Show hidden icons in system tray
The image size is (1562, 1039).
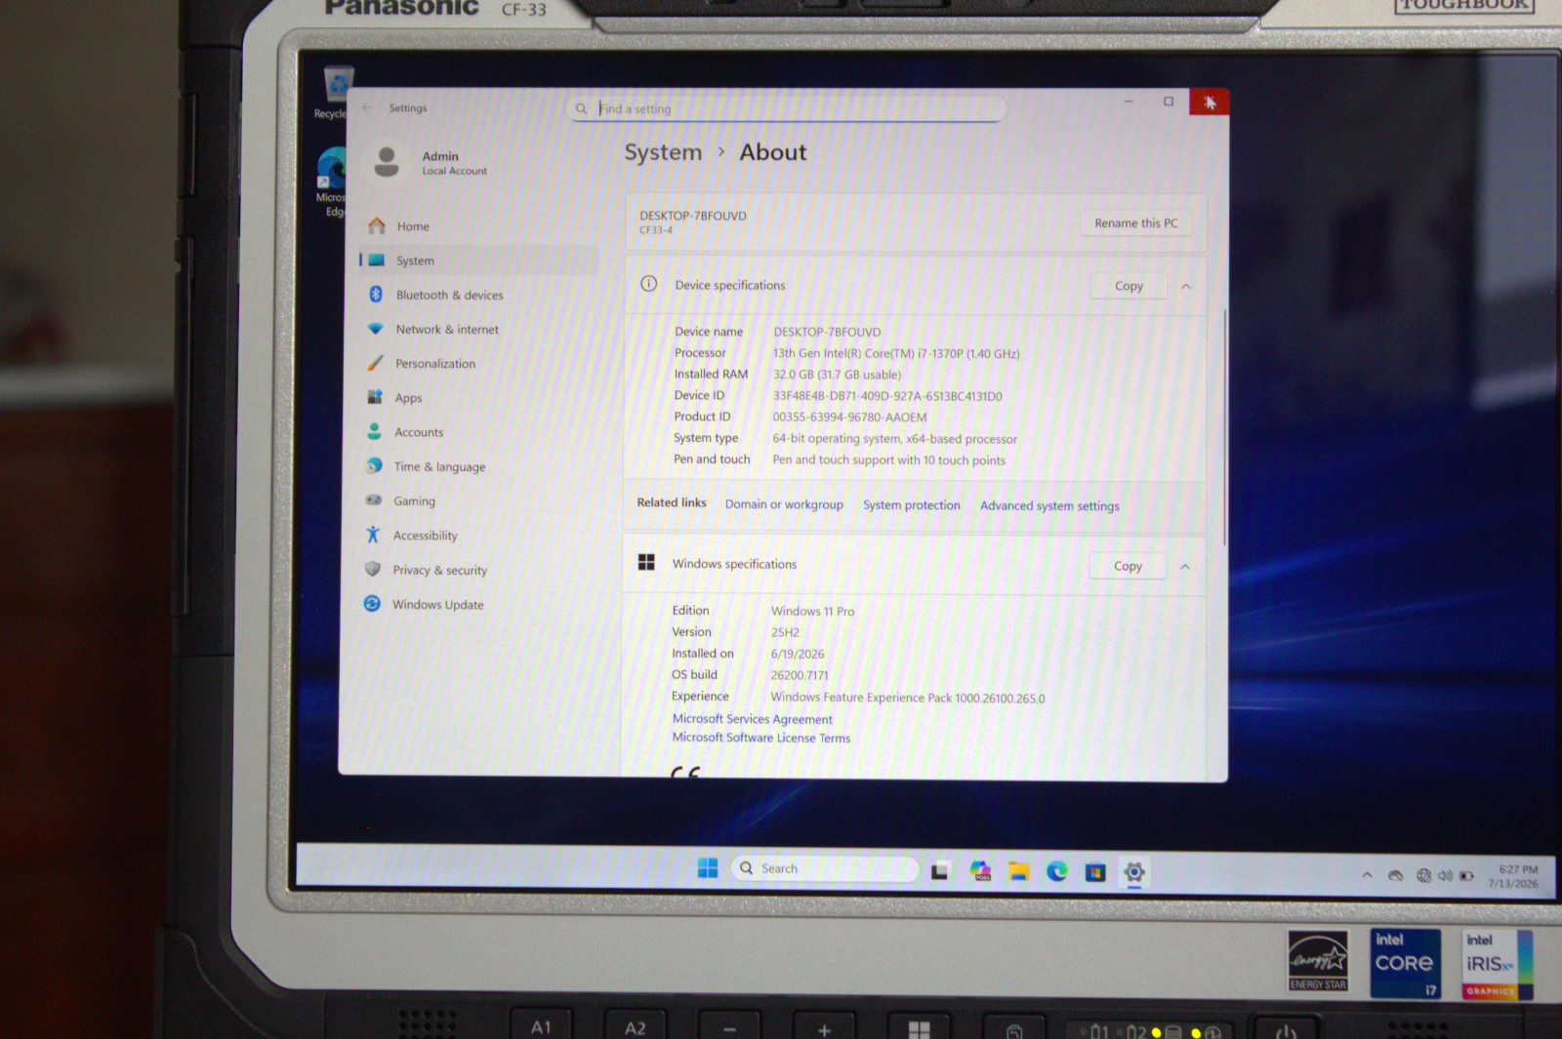[1368, 875]
